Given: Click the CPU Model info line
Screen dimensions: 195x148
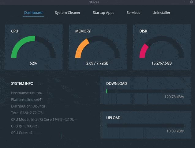Looking at the screenshot, I should click(43, 119).
